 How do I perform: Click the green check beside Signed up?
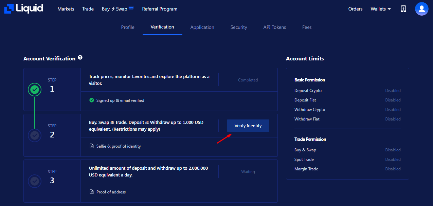[91, 100]
